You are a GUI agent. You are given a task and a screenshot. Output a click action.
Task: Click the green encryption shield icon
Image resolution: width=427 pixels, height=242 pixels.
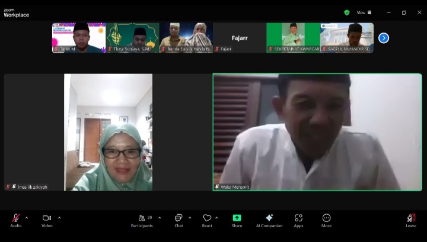point(347,12)
